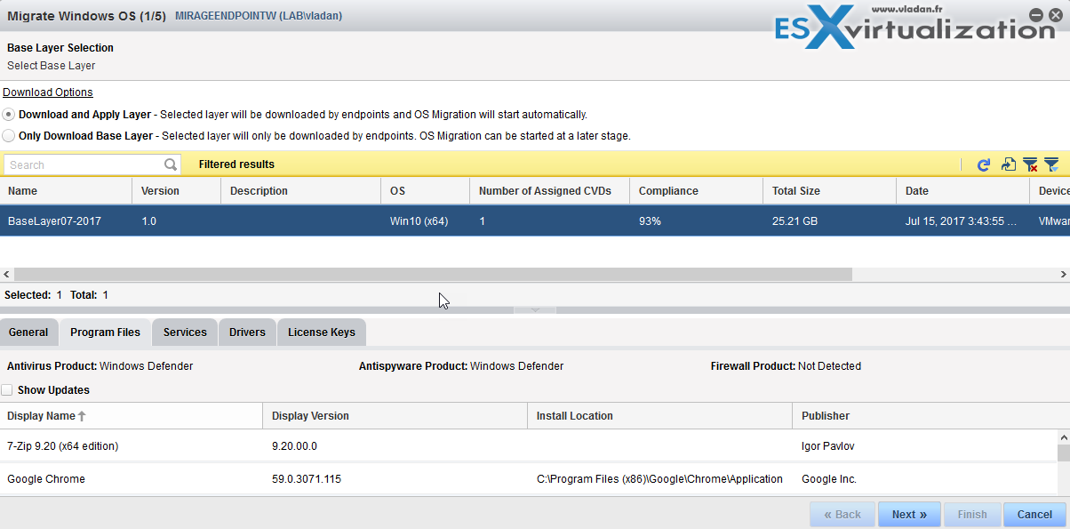The width and height of the screenshot is (1070, 529).
Task: Click the Total Size column header
Action: pos(829,191)
